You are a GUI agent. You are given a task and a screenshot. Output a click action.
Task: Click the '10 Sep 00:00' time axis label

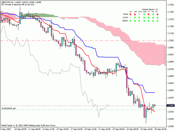click(20, 129)
